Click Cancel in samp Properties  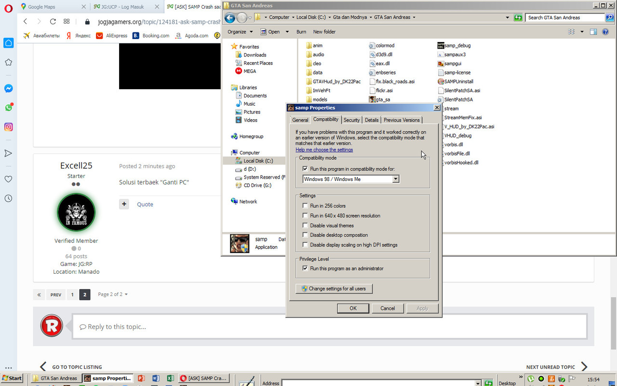(388, 308)
